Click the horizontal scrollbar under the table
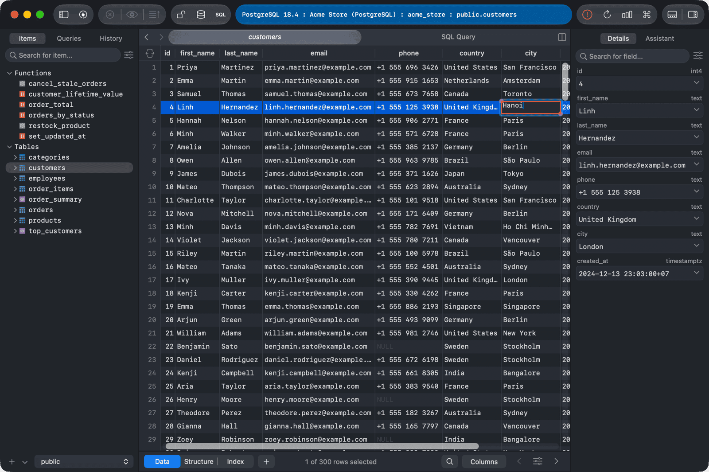The image size is (709, 472). 322,446
